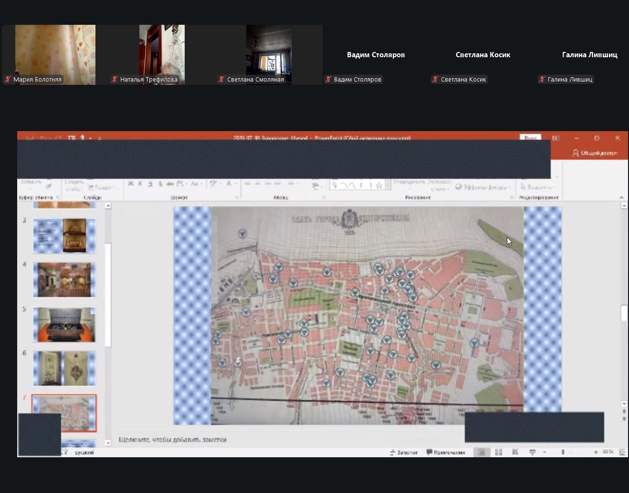Click Наталья Трефилова video tile
Image resolution: width=629 pixels, height=493 pixels.
pyautogui.click(x=162, y=55)
